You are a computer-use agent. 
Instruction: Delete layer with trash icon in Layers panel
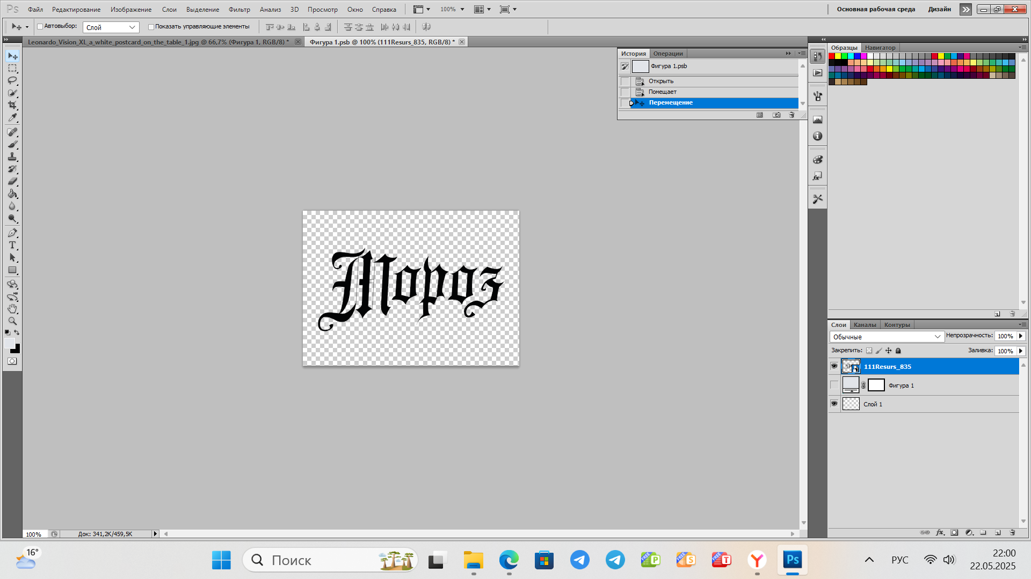coord(1012,533)
